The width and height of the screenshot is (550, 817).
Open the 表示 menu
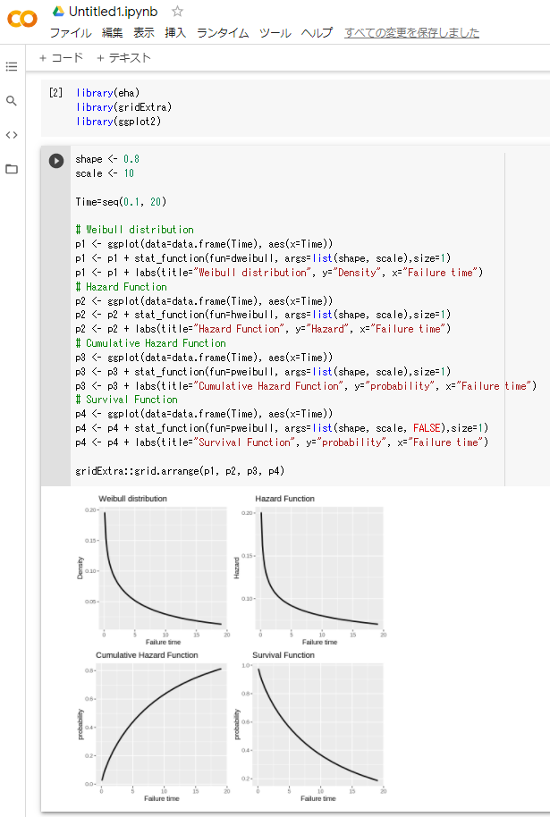[x=143, y=33]
